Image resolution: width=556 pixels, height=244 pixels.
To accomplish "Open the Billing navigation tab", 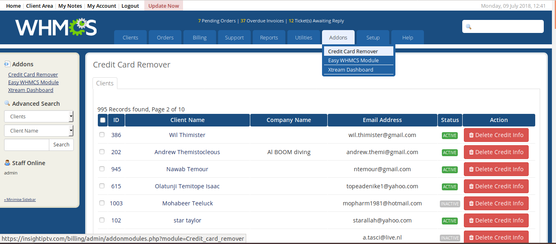I will click(x=200, y=37).
